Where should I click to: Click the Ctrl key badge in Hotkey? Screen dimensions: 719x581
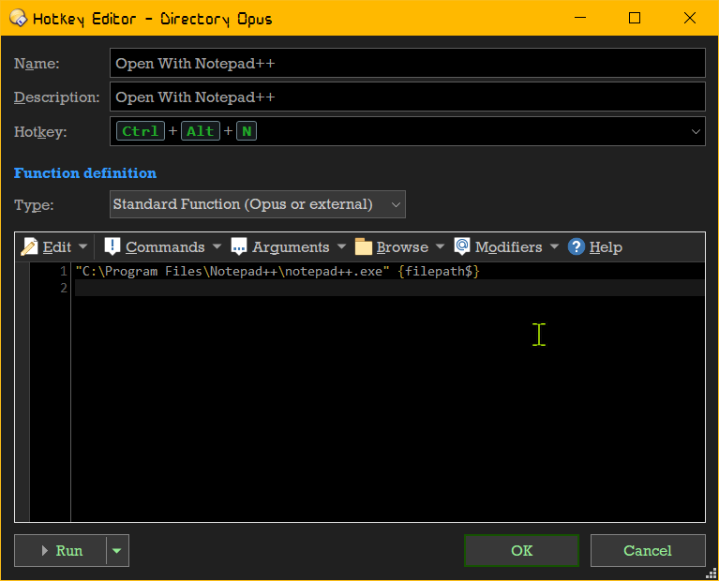pos(141,131)
